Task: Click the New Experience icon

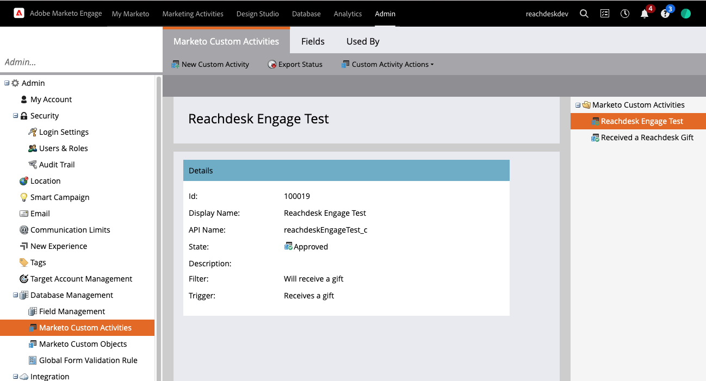Action: (24, 246)
